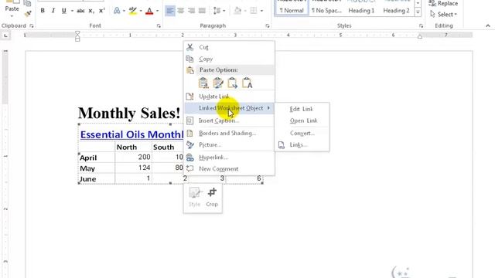Open the Select dropdown
This screenshot has width=495, height=278.
pos(443,15)
